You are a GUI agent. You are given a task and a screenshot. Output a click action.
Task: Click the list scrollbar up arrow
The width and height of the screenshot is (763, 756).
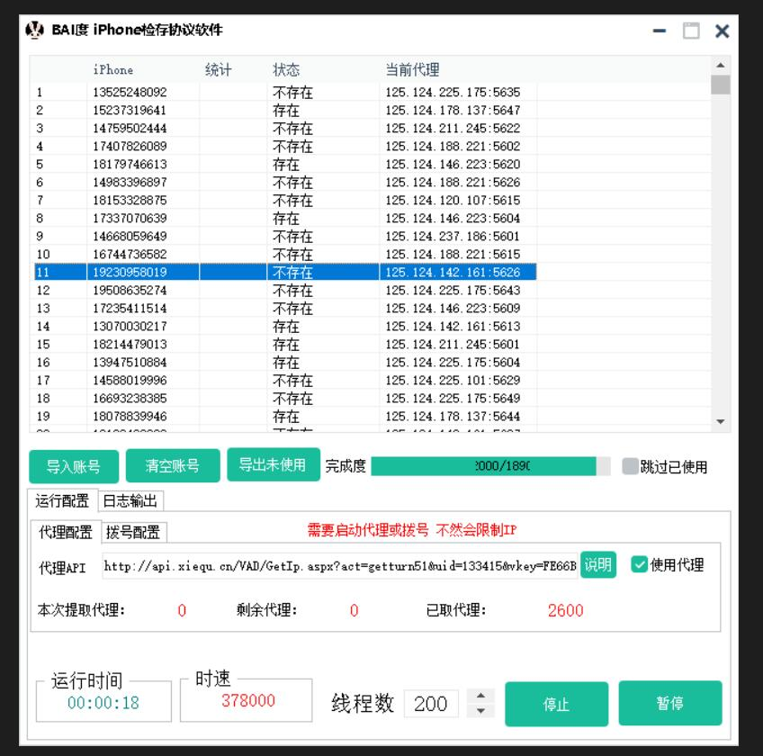click(721, 65)
